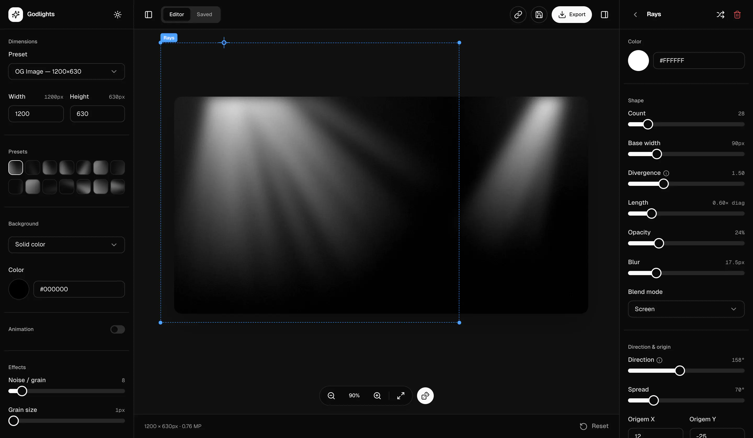Zoom out the canvas magnifier icon
Viewport: 753px width, 438px height.
tap(331, 396)
